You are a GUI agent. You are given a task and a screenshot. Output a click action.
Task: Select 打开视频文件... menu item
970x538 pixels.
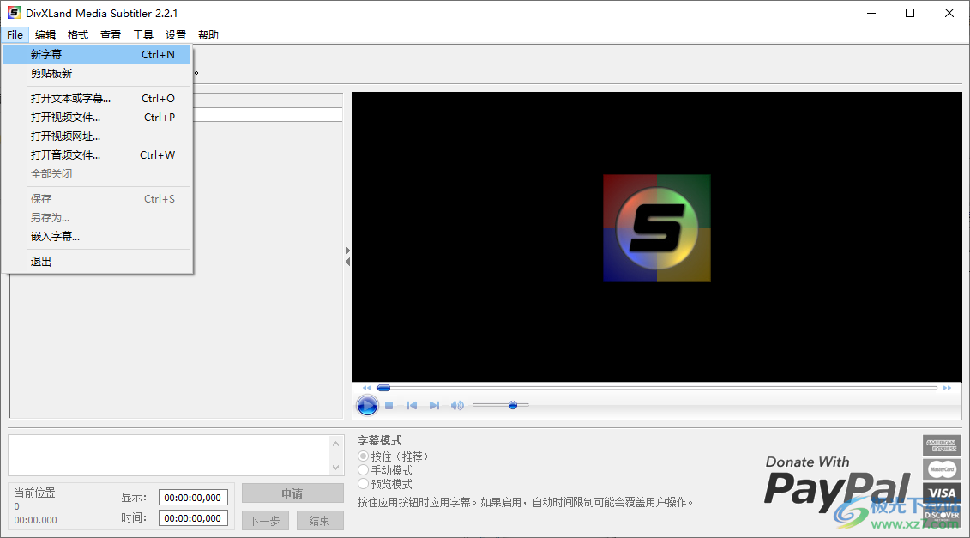(x=97, y=117)
